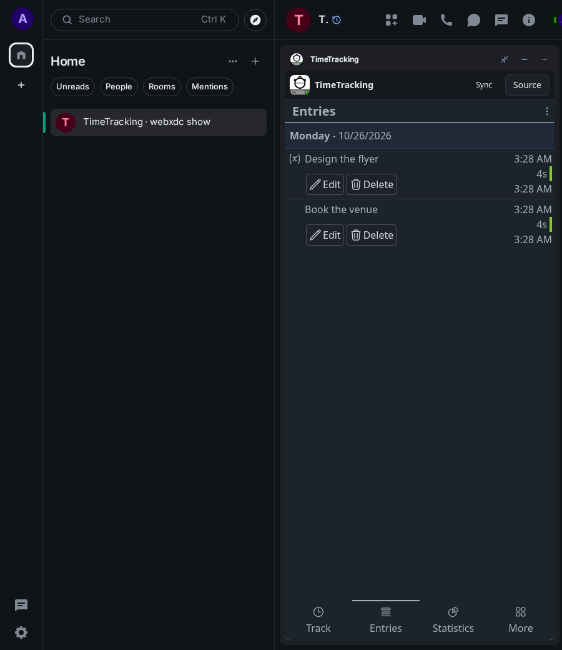Click the Monday - 10/26/2026 date header

pos(420,136)
